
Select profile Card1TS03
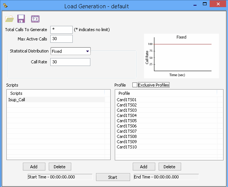167,110
